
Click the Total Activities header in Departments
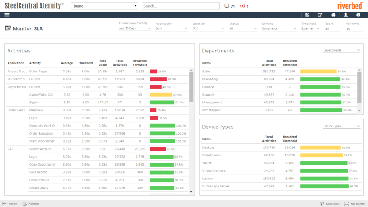tap(269, 63)
